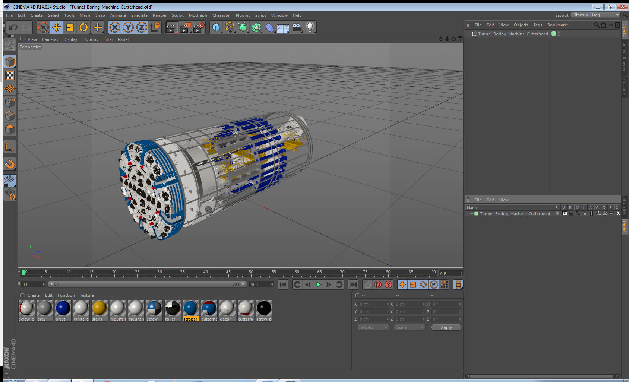Toggle layer lock for cutterhead layer

585,214
